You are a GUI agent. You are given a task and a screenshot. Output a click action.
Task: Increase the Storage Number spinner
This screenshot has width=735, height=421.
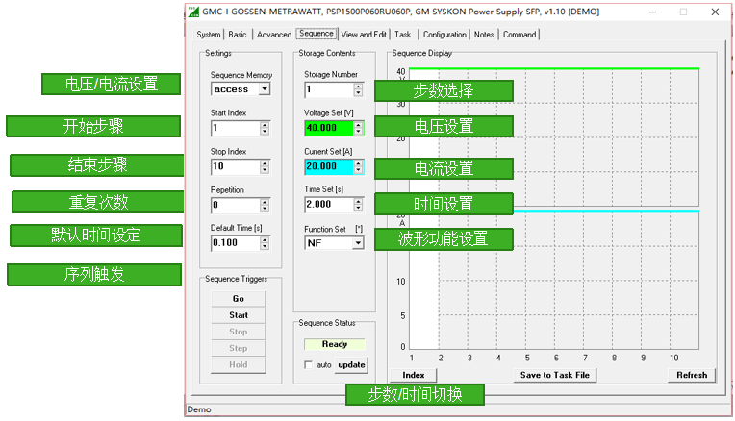point(358,86)
